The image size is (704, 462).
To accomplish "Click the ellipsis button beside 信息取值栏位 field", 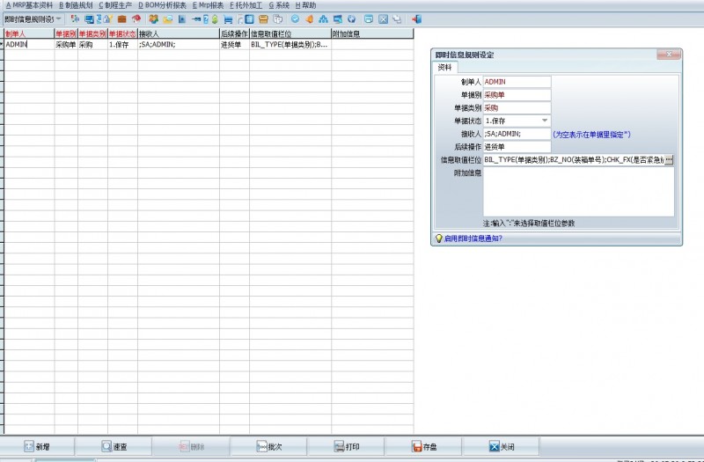I will click(x=669, y=160).
